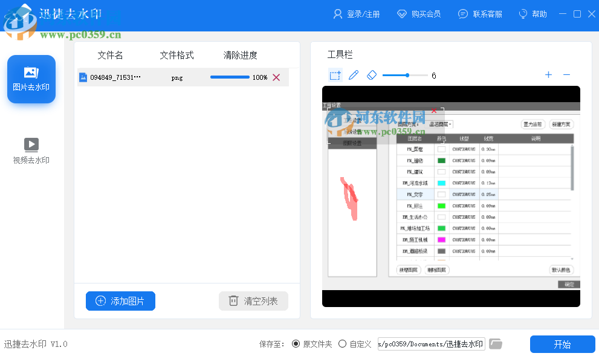
Task: Select the brush/pen marking tool
Action: pyautogui.click(x=353, y=75)
